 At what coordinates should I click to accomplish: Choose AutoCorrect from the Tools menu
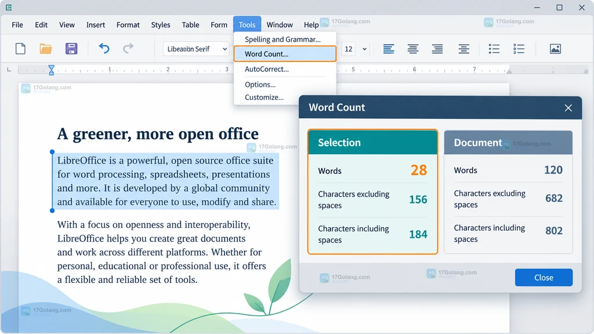coord(285,69)
